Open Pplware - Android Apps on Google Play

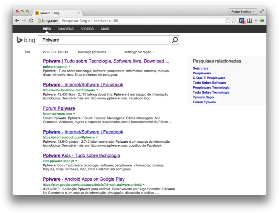click(x=84, y=179)
